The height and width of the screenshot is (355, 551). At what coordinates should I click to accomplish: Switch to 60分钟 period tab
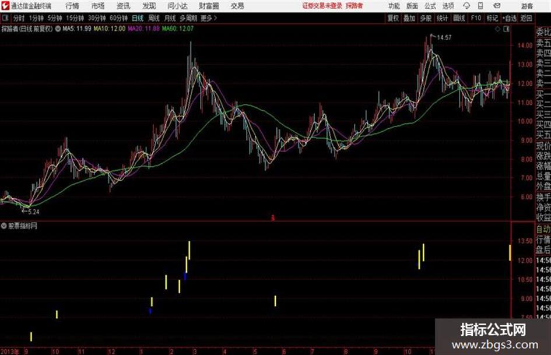coord(119,18)
